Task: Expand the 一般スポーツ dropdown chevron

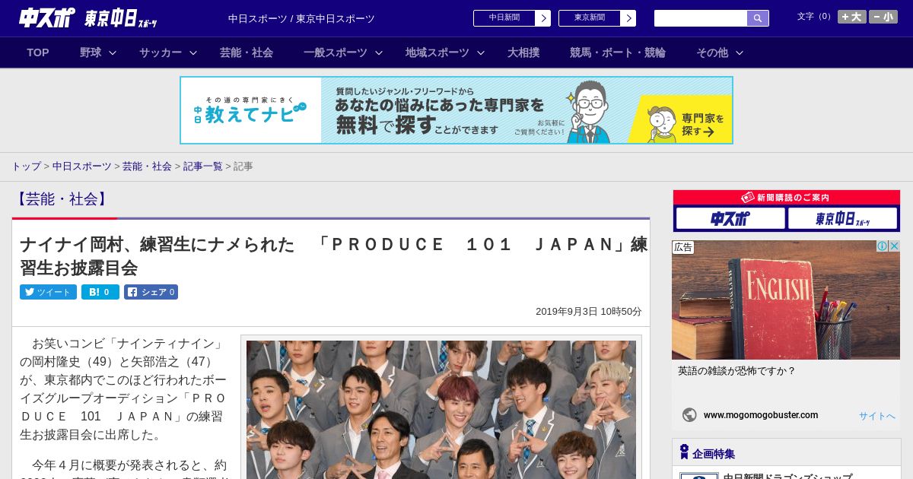Action: [x=378, y=52]
